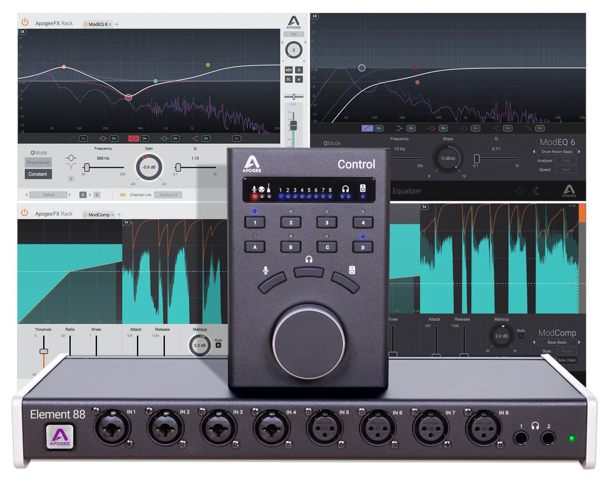This screenshot has width=616, height=485.
Task: Go to the previous preset, left of Default
Action: coord(27,195)
